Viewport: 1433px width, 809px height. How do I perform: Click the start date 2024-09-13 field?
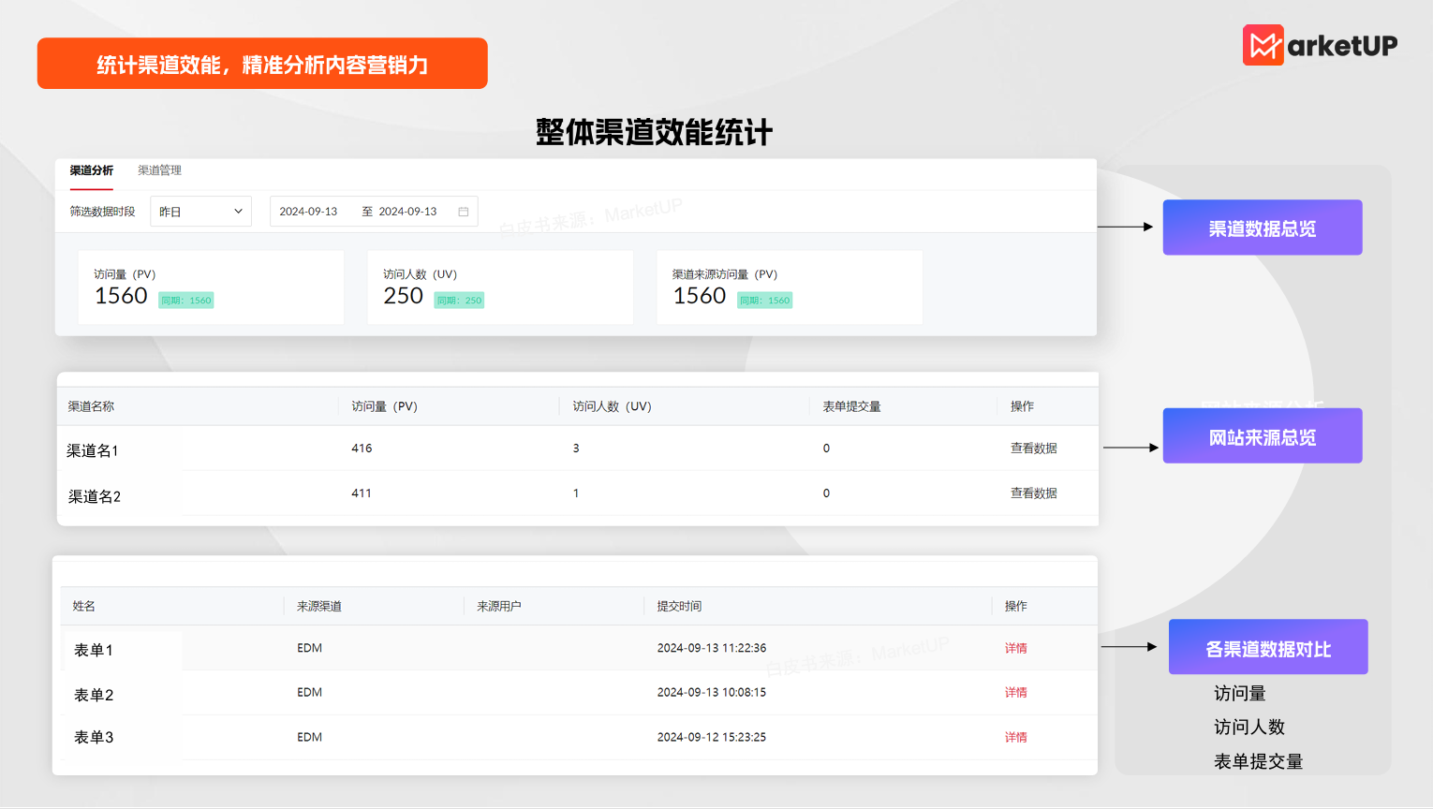click(x=310, y=211)
